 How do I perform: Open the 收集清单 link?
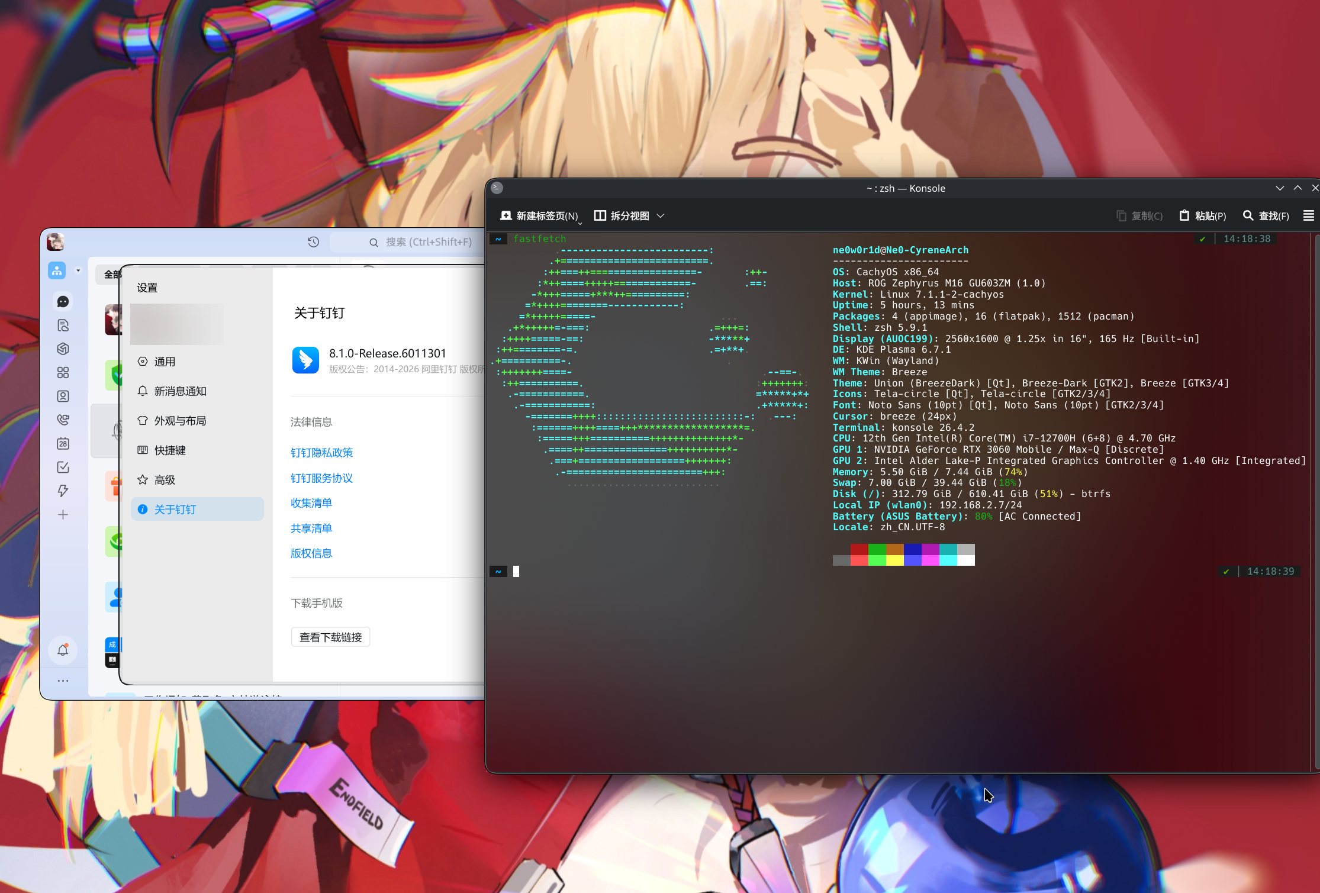(x=311, y=503)
